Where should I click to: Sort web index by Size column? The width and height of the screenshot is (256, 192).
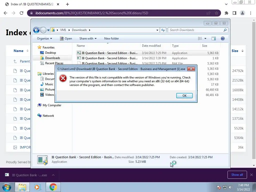pyautogui.click(x=237, y=51)
